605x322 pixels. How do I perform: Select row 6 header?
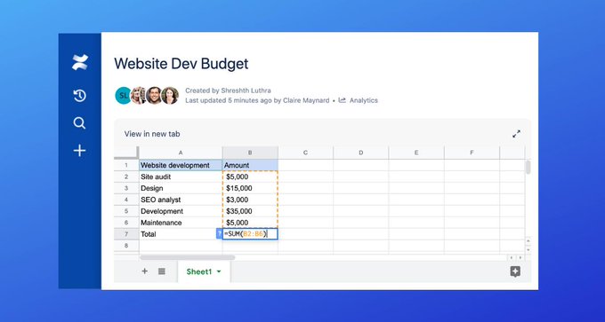point(126,223)
